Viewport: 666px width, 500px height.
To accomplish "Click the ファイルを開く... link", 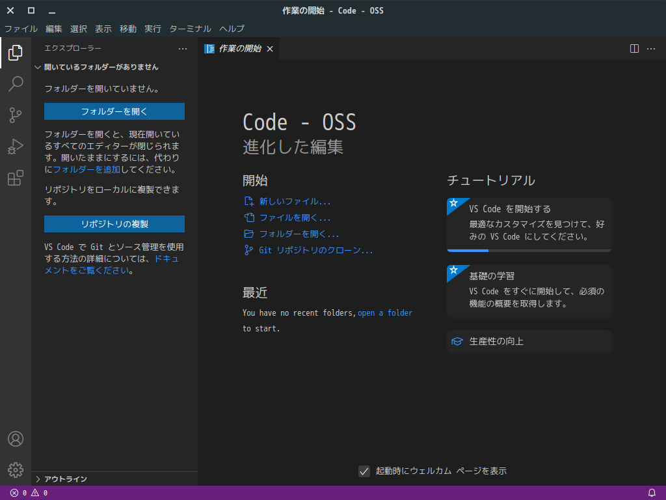I will pyautogui.click(x=295, y=217).
